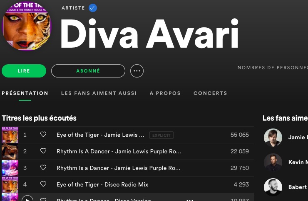This screenshot has height=201, width=308.
Task: Click album cover of track 1
Action: (x=10, y=135)
